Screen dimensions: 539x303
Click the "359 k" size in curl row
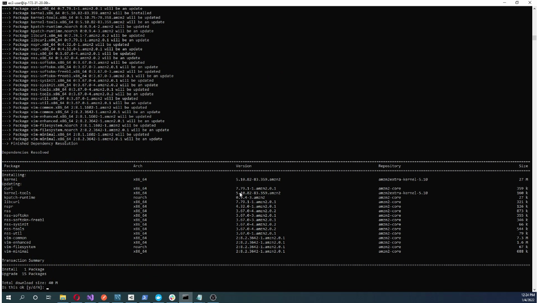(x=522, y=188)
